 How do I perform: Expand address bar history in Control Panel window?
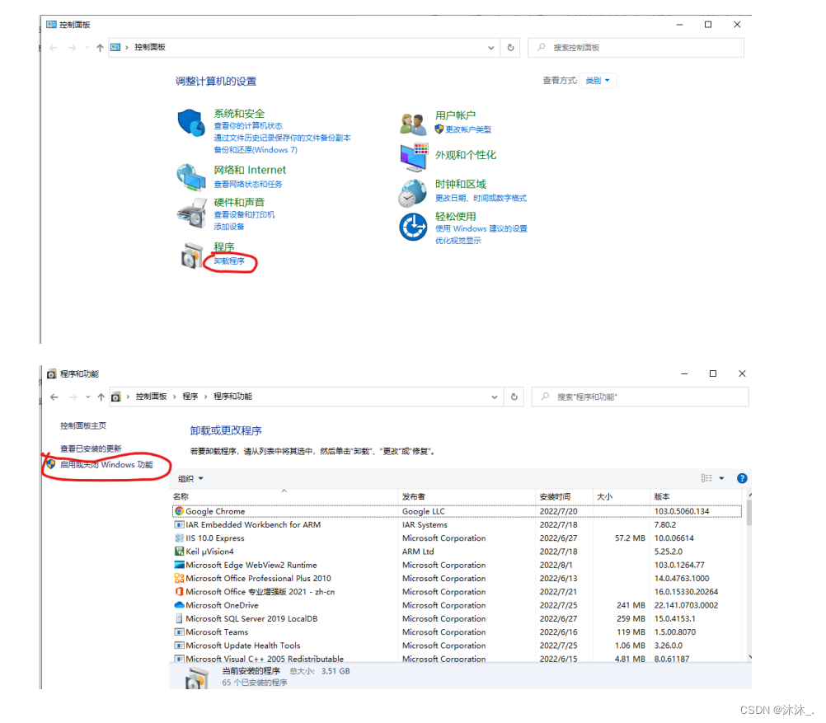click(x=491, y=48)
